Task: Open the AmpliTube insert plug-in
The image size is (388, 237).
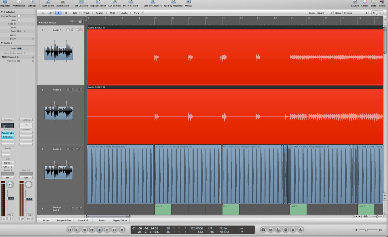Action: (8, 133)
